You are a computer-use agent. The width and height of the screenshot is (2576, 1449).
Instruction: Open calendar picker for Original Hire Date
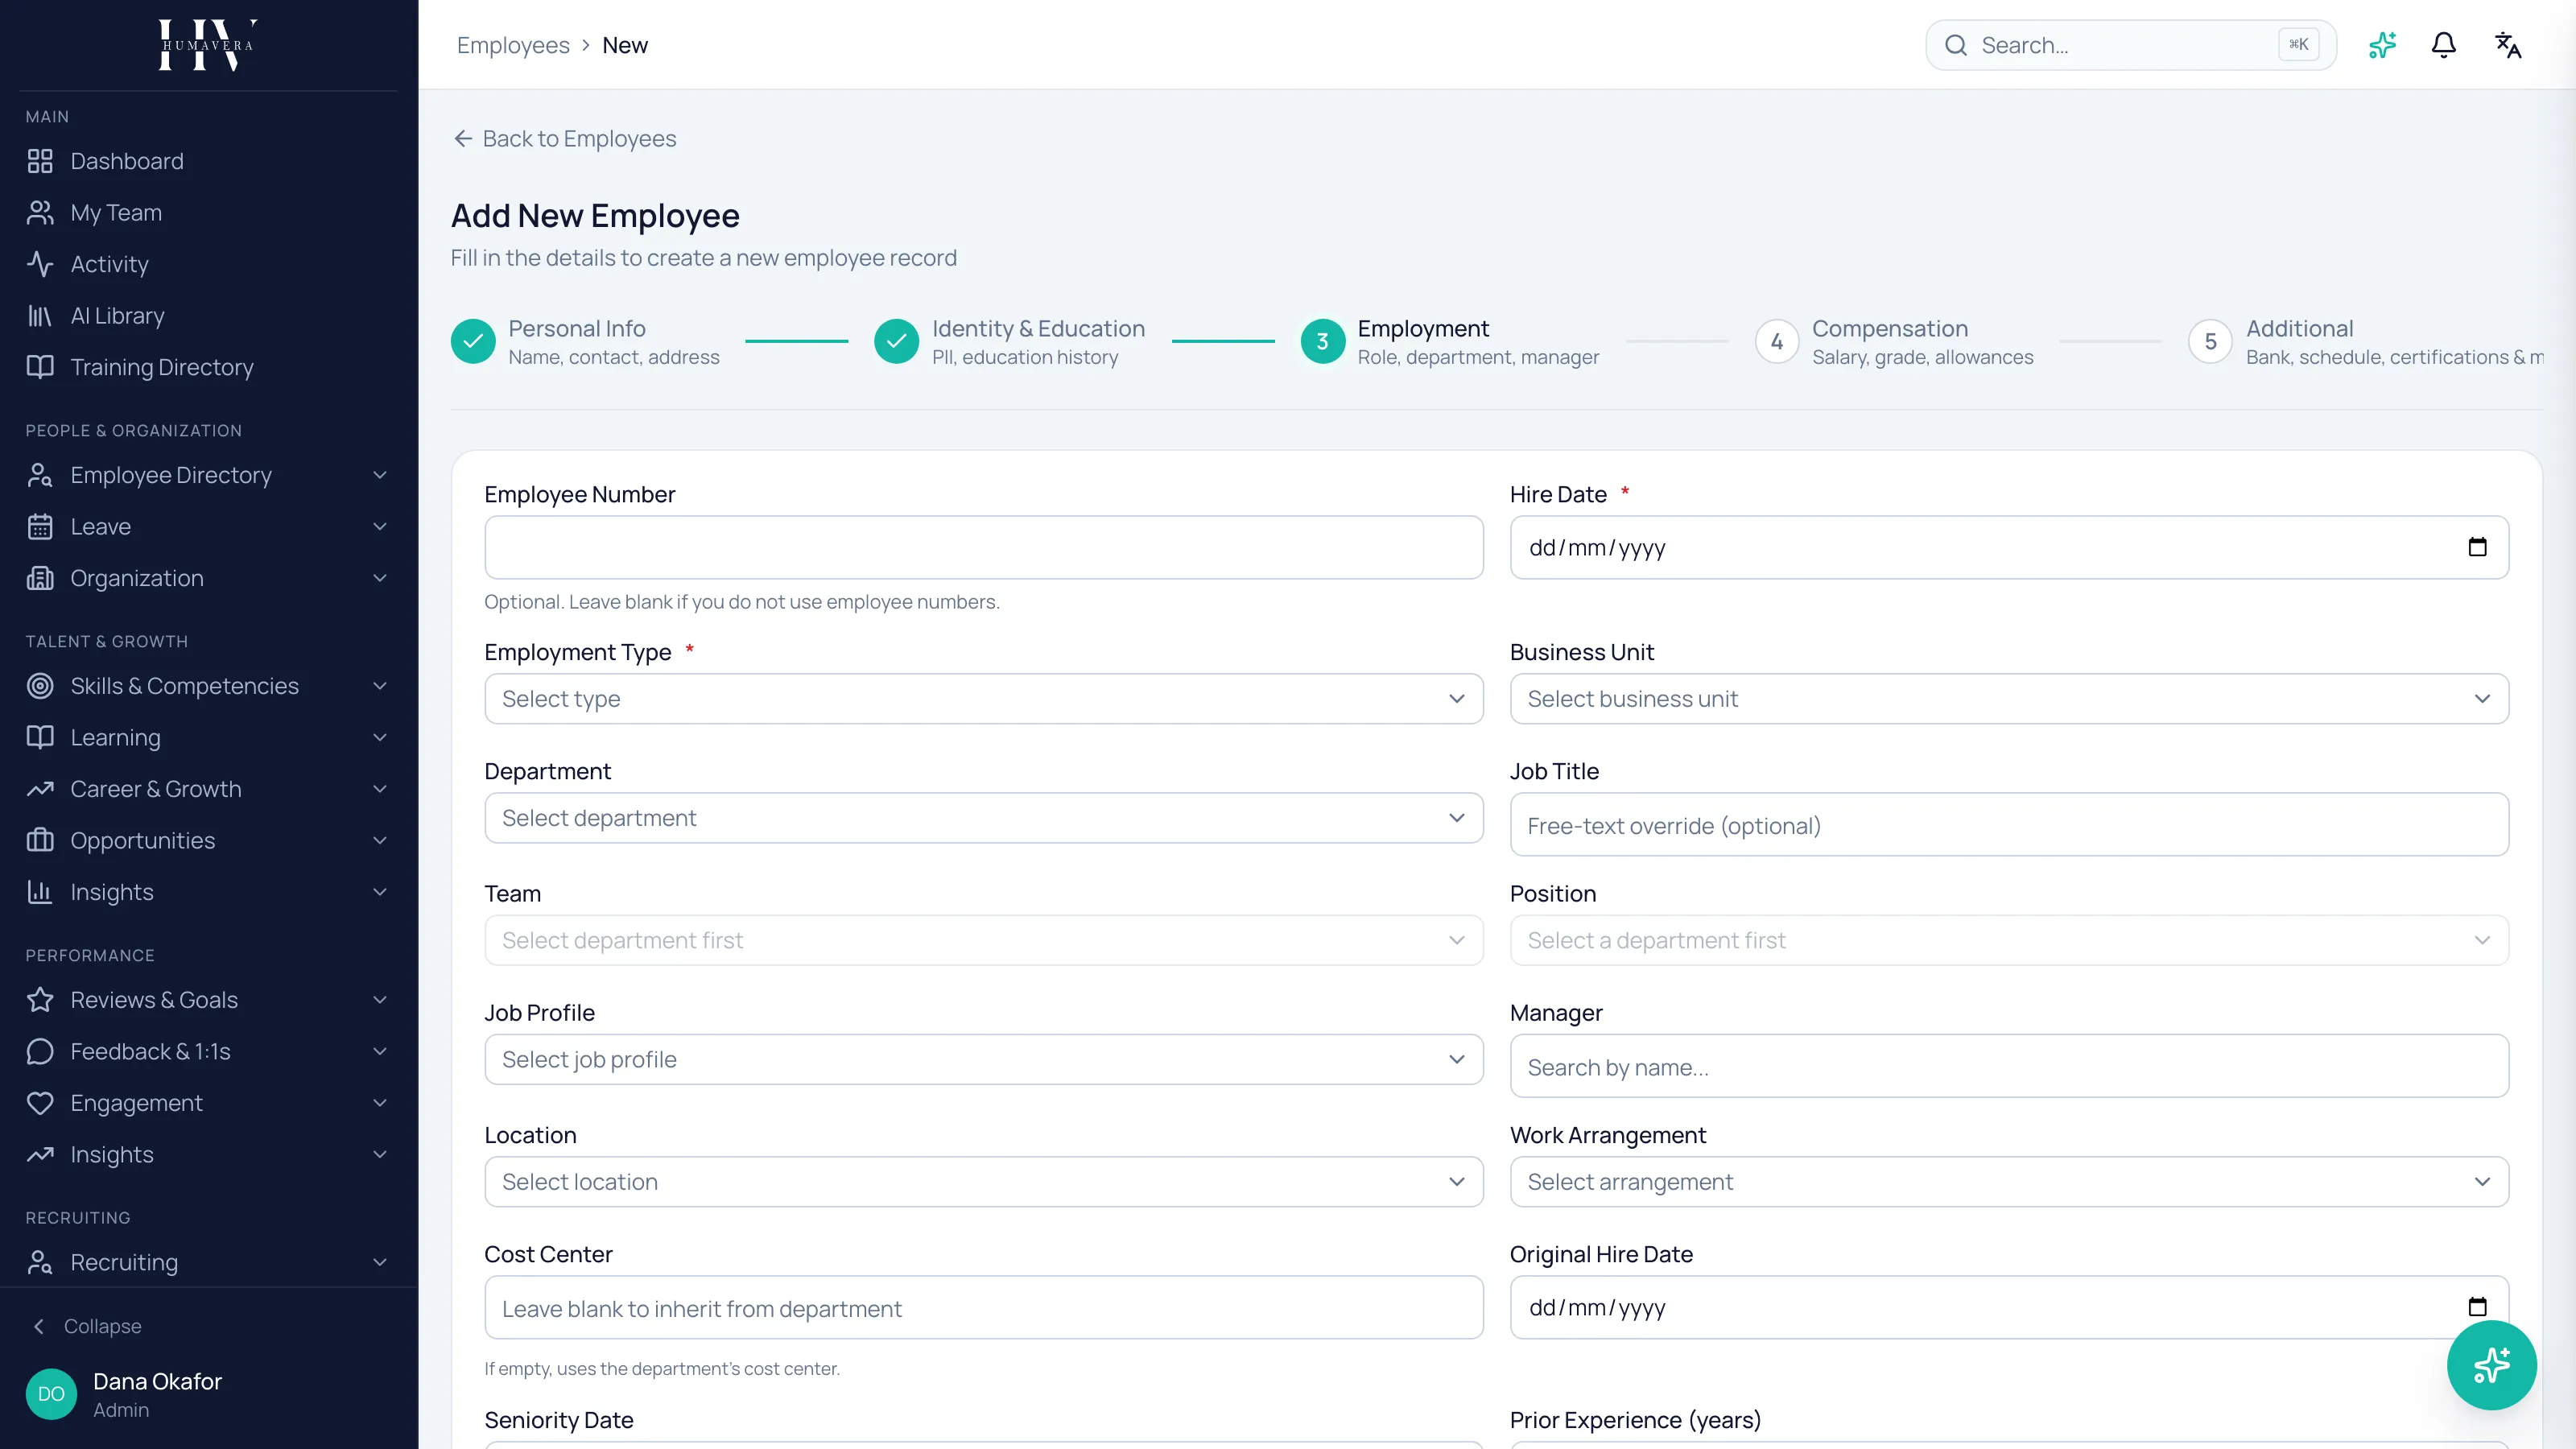(2477, 1307)
